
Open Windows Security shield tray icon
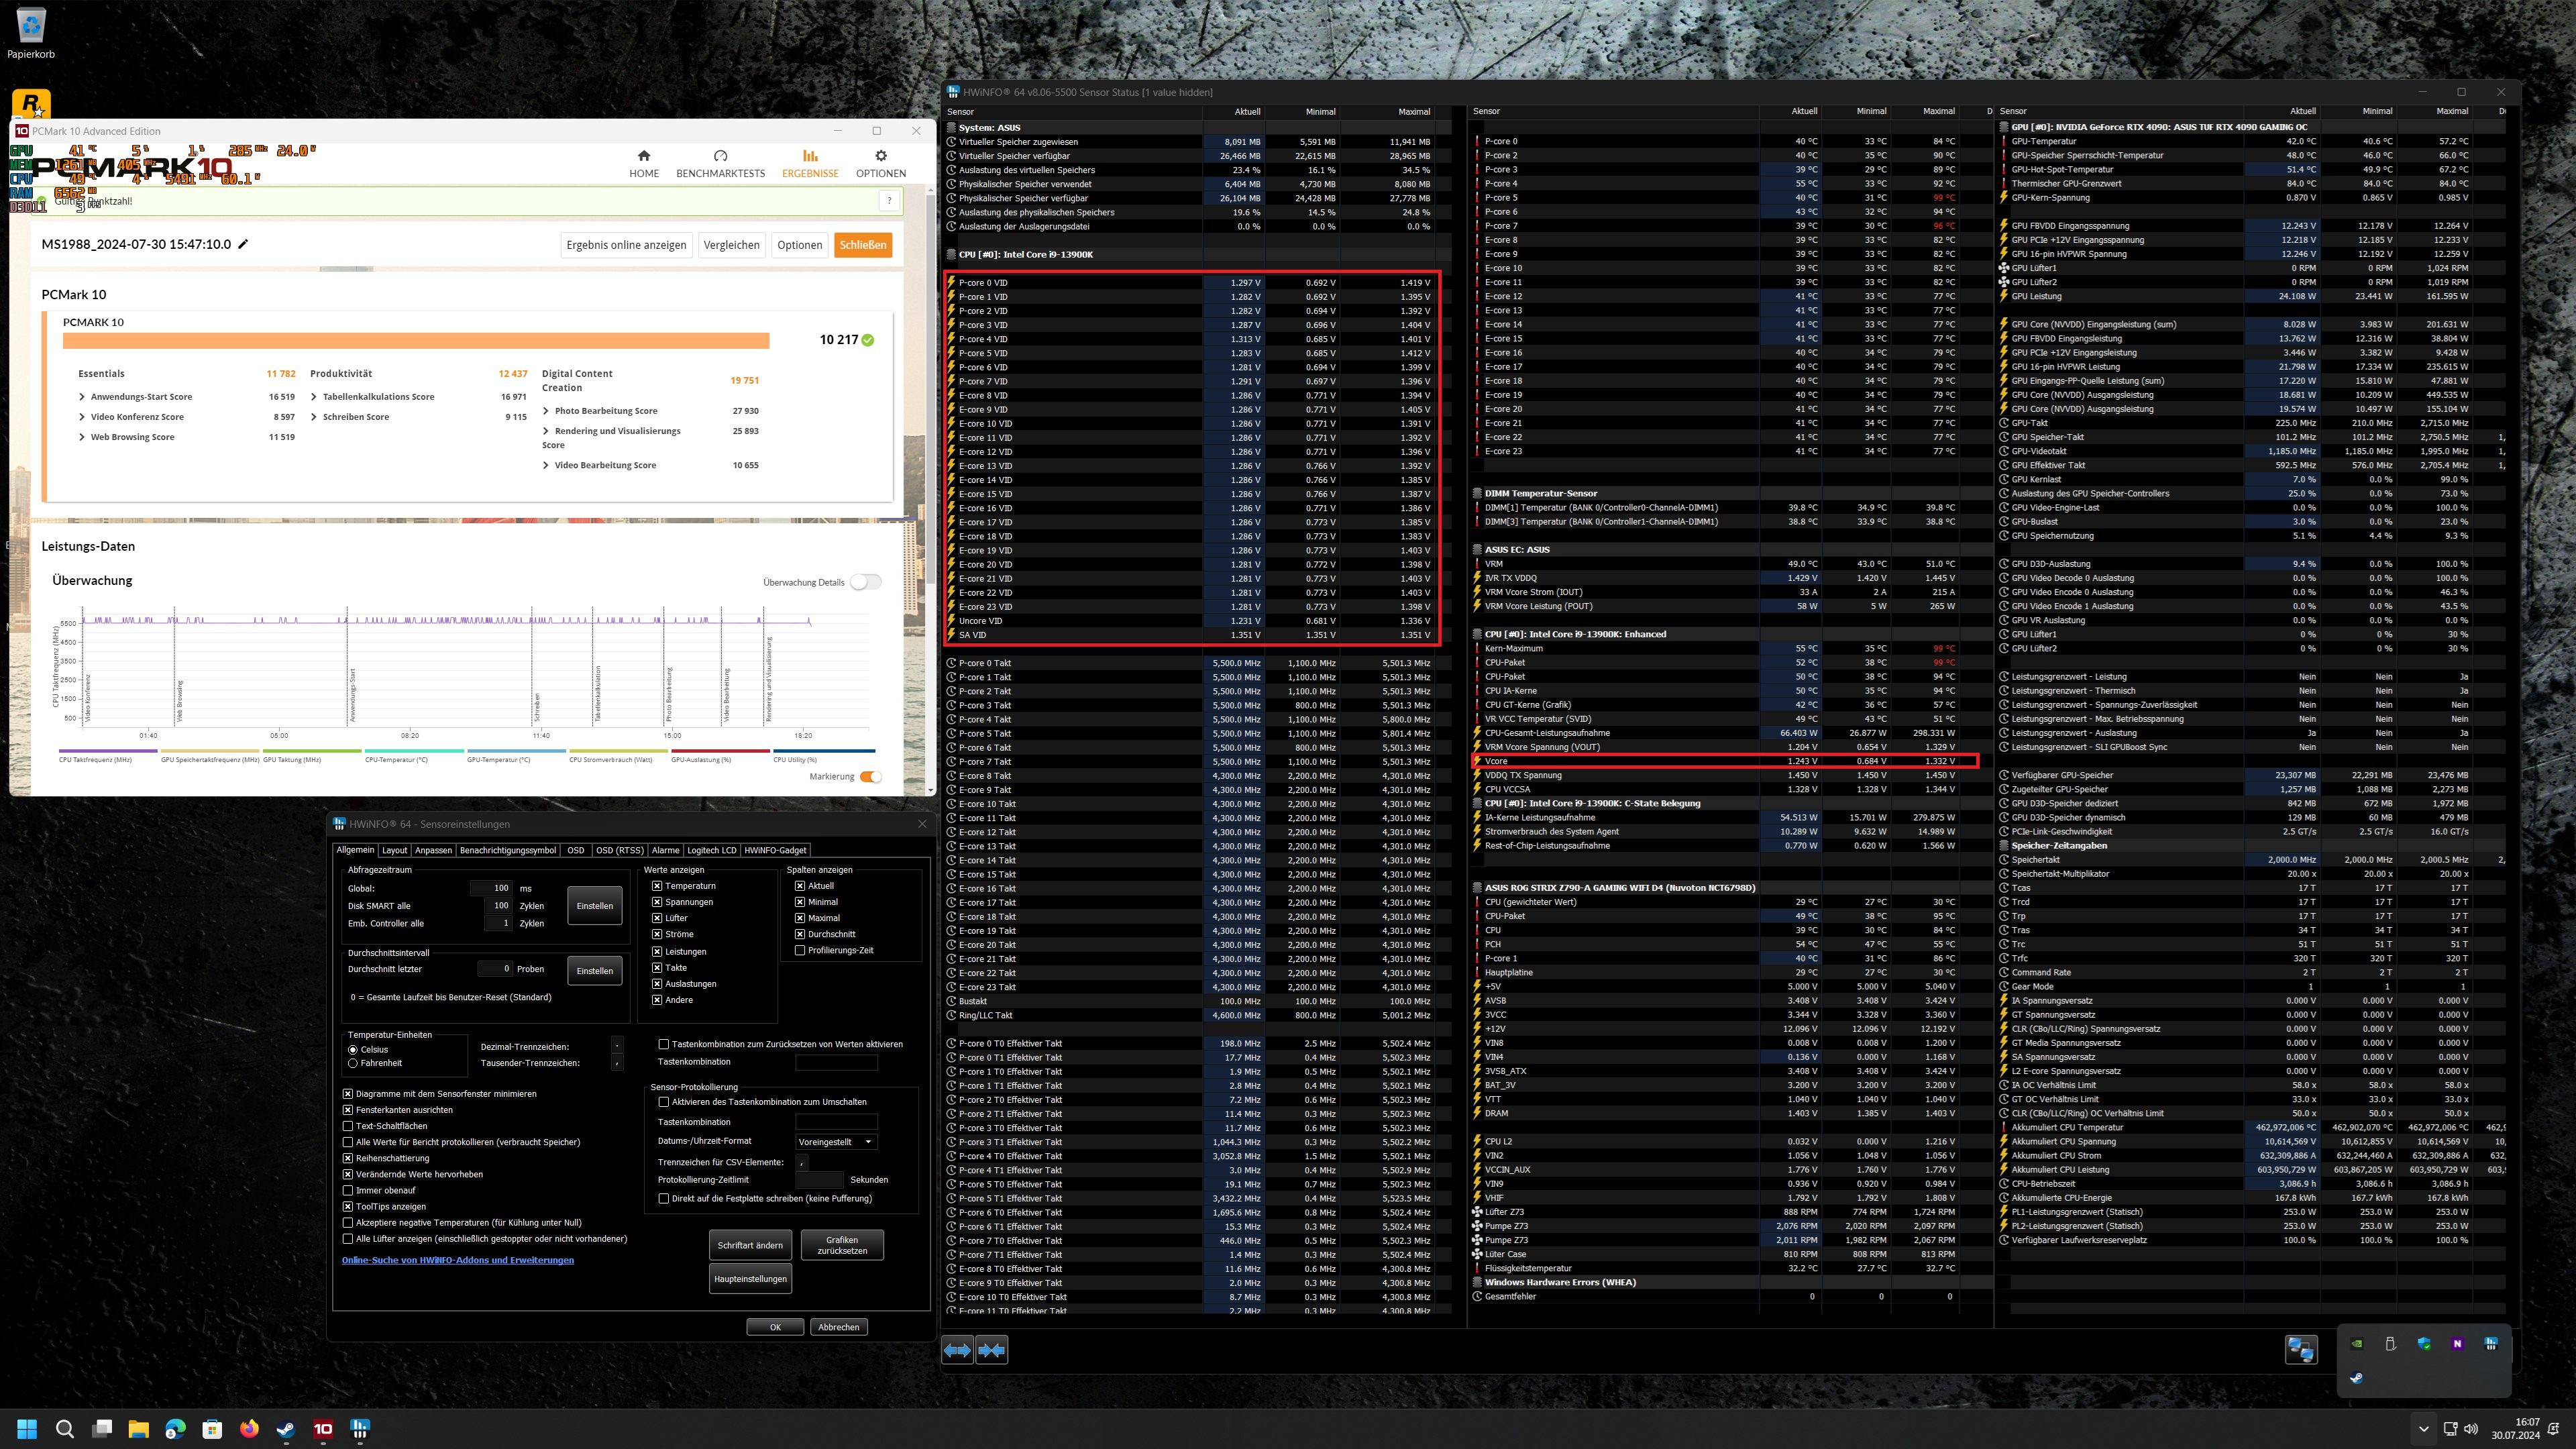[2424, 1344]
